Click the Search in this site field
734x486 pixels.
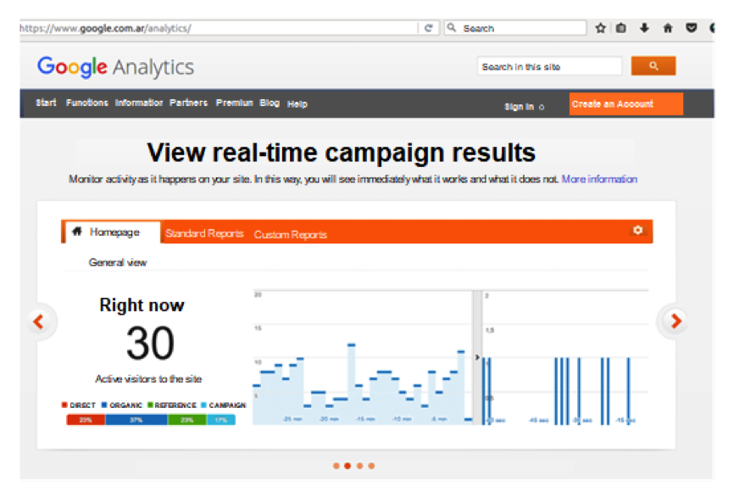pyautogui.click(x=549, y=67)
